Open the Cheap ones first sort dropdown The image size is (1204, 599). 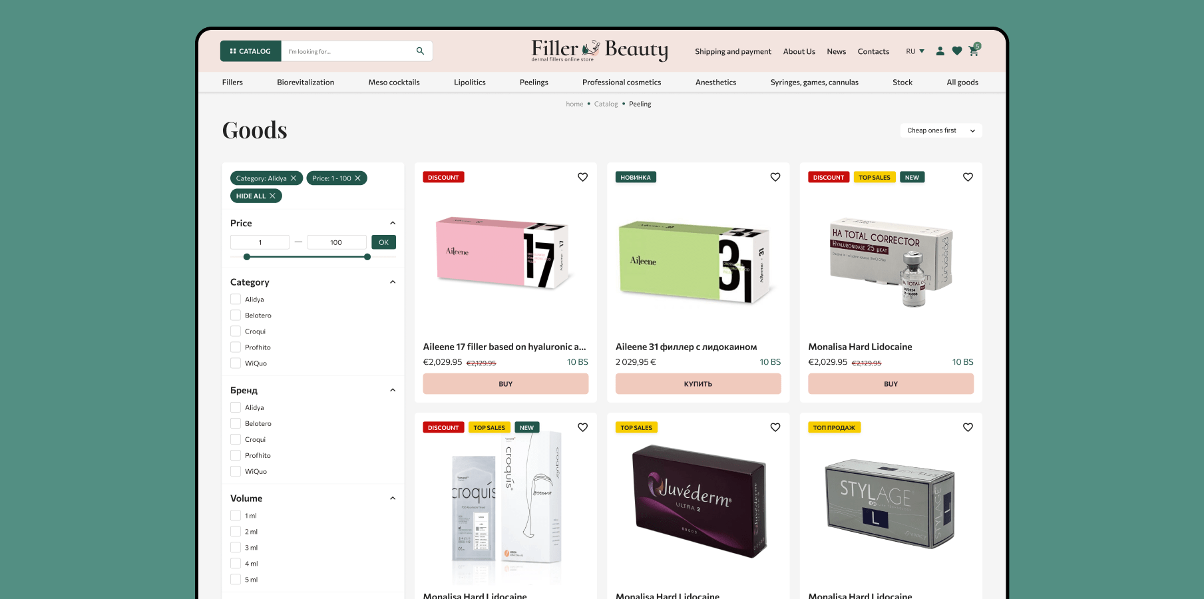click(941, 130)
